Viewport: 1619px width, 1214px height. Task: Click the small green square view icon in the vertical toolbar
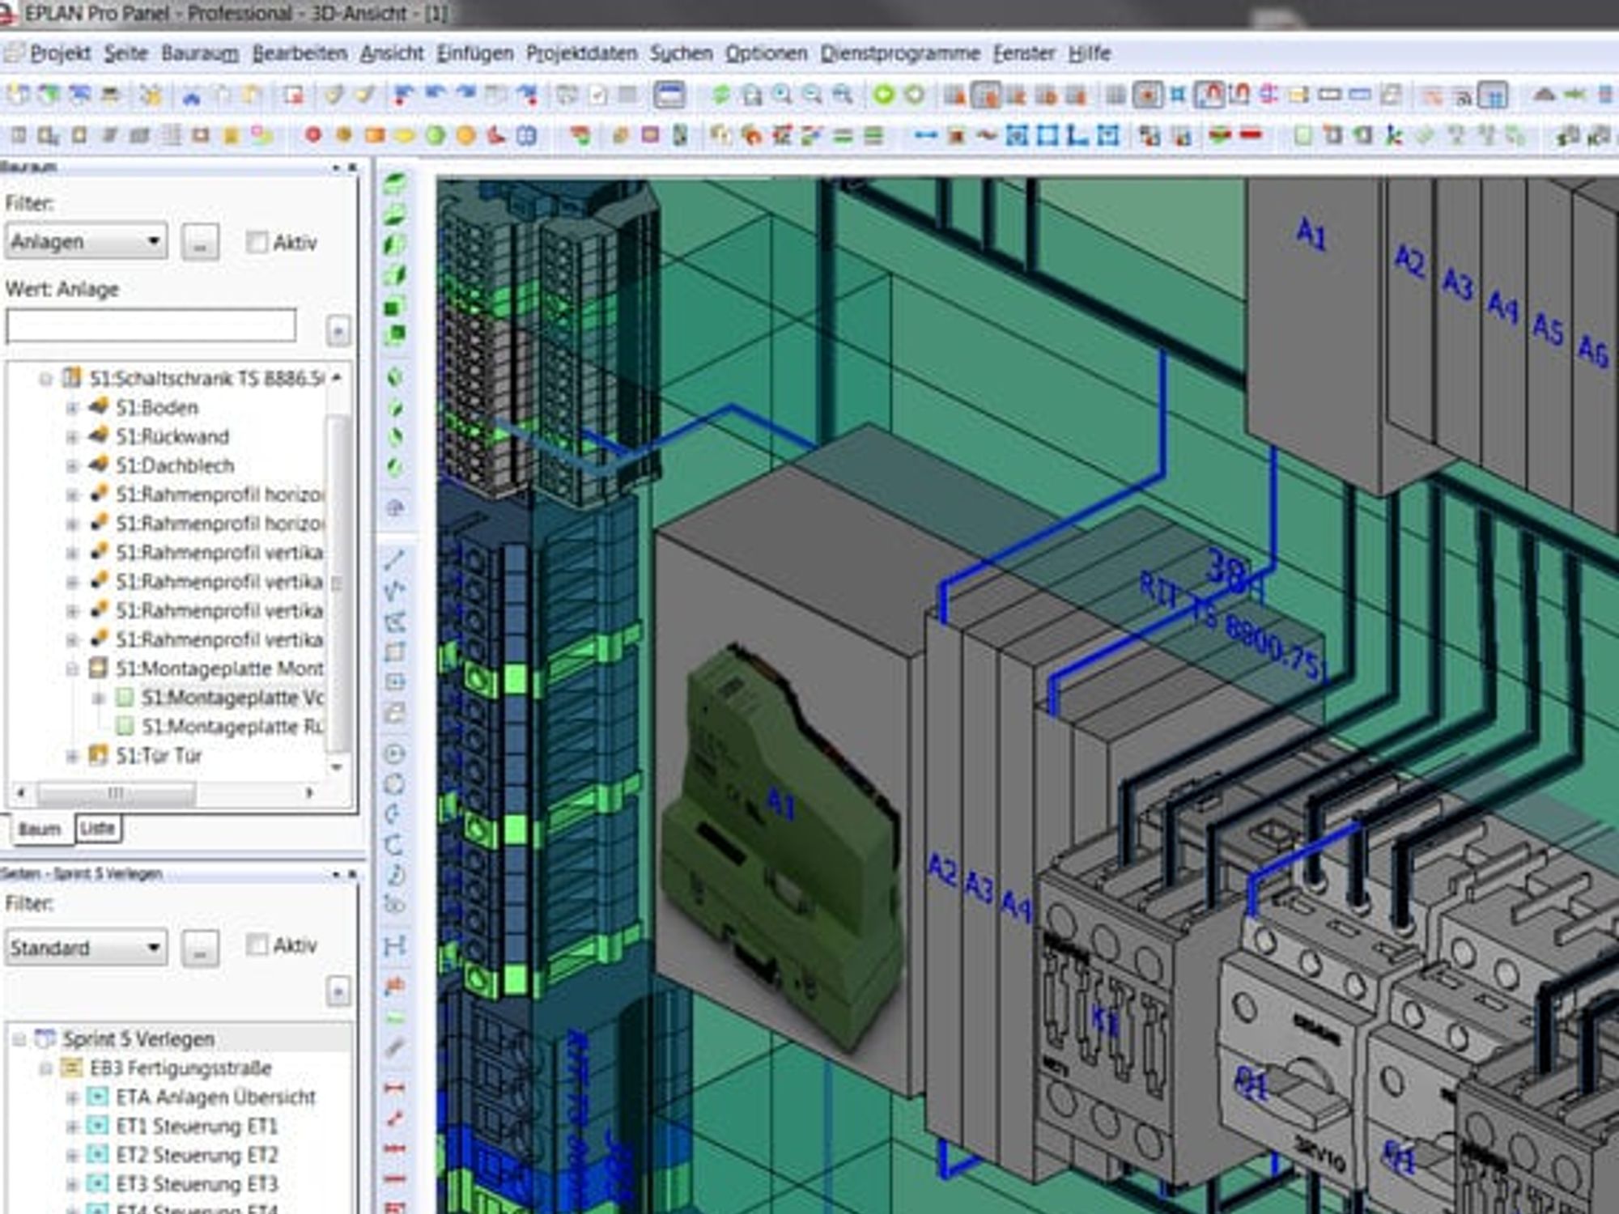click(393, 308)
